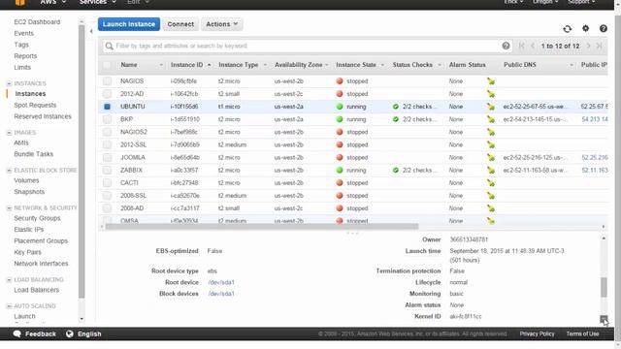
Task: Click the alarm icon for BKP row
Action: coord(491,119)
